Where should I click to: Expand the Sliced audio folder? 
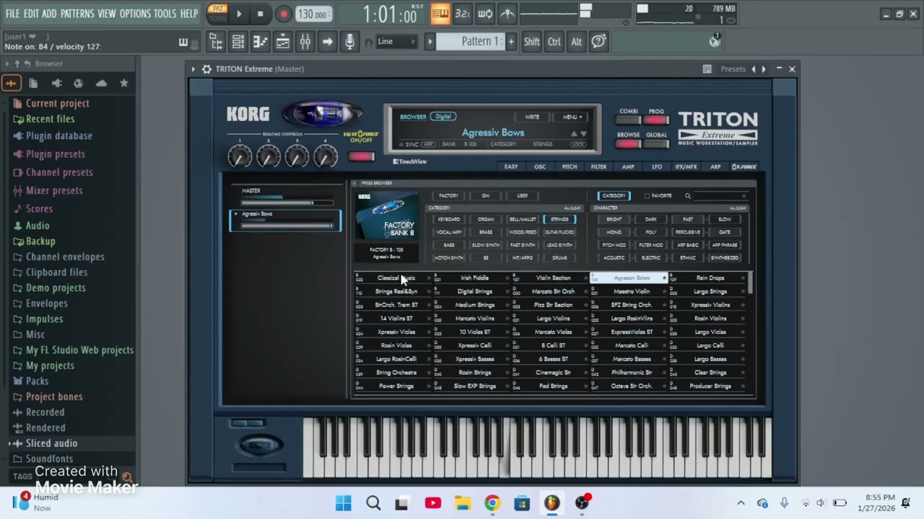[x=51, y=443]
